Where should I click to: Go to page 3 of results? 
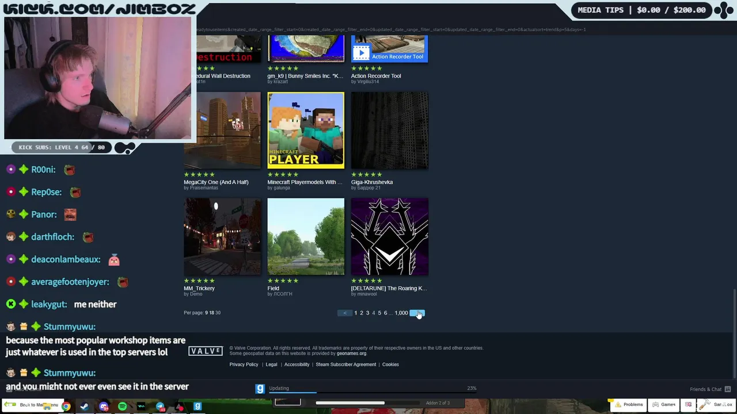click(x=367, y=313)
